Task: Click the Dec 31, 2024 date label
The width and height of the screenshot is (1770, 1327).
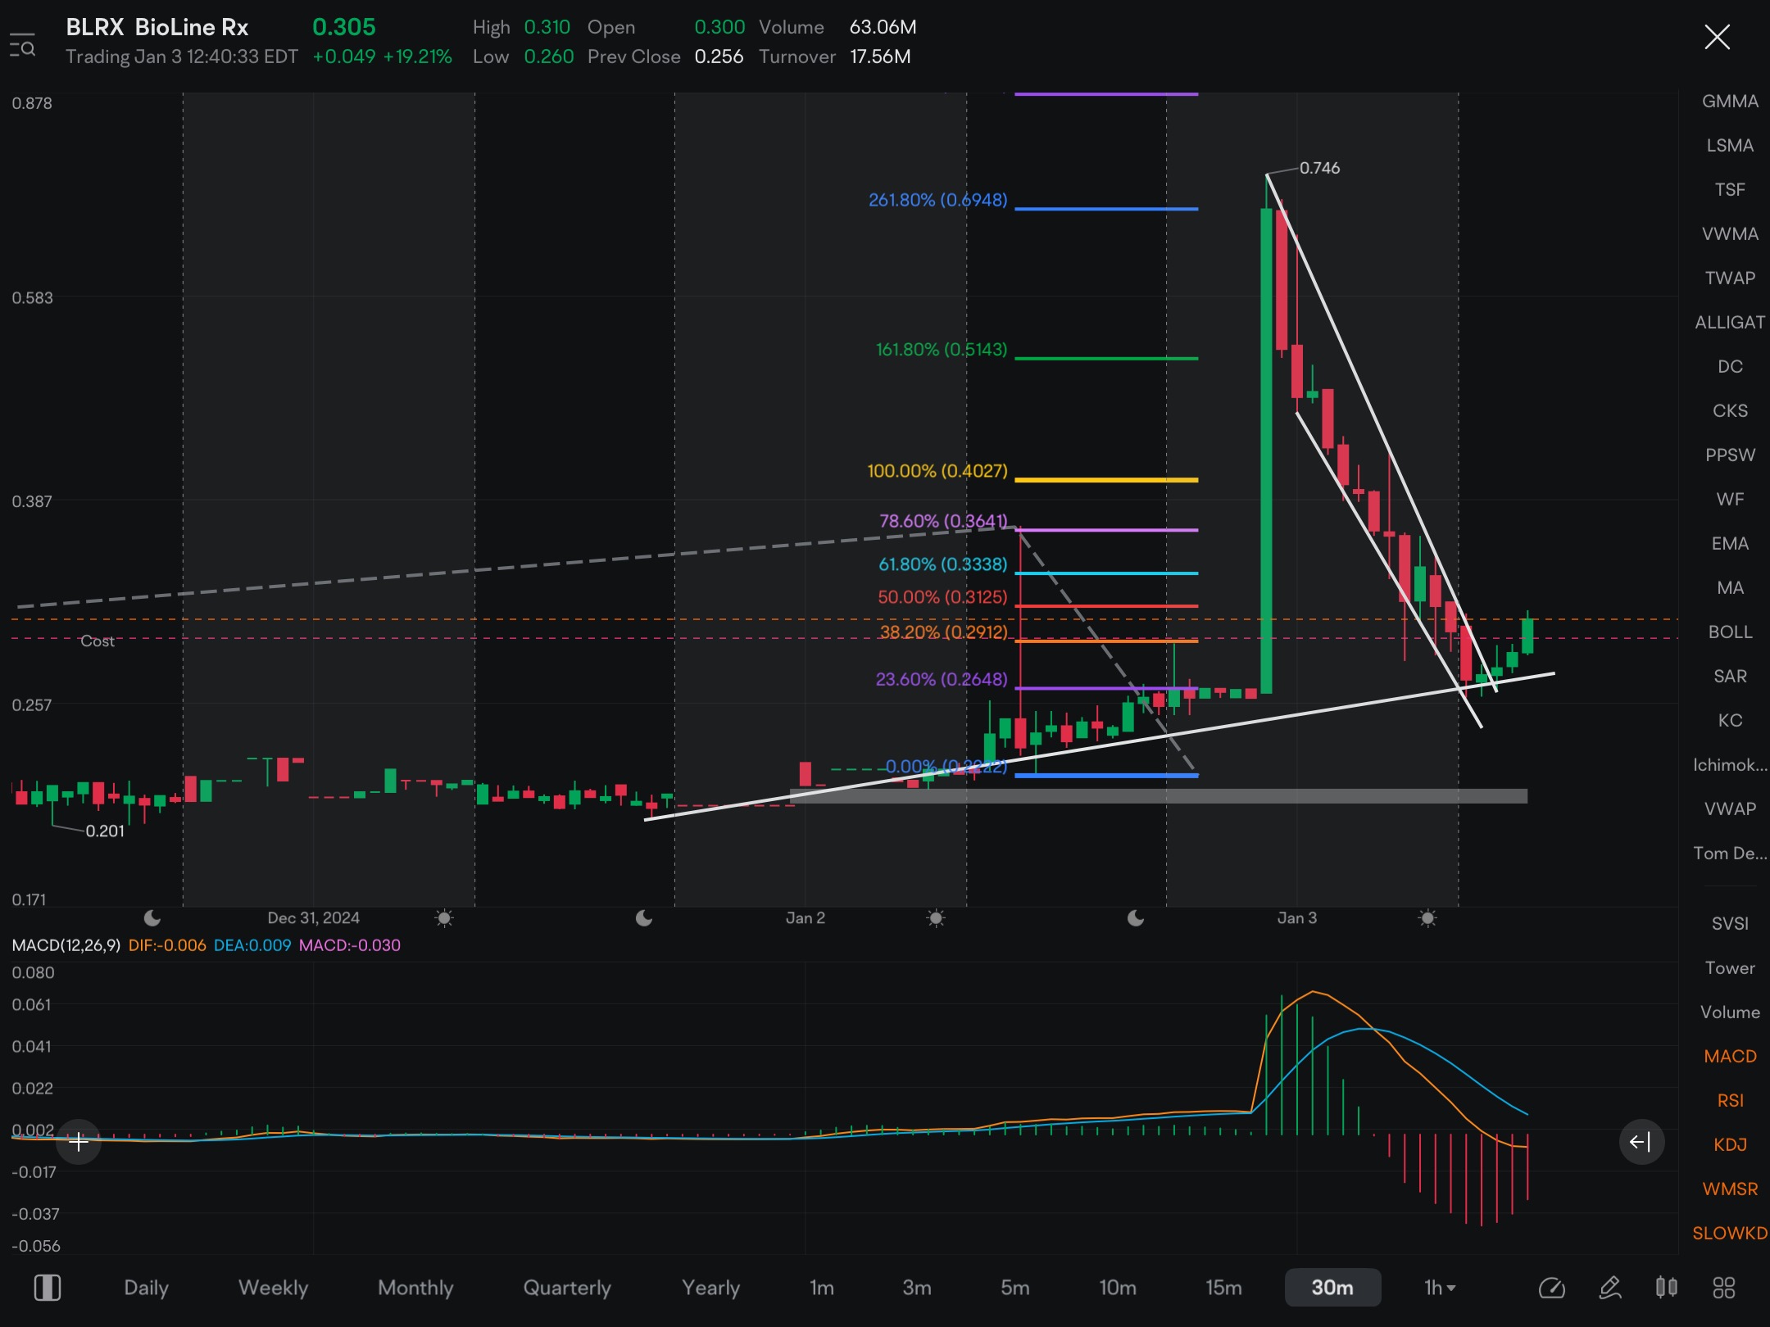Action: (313, 917)
